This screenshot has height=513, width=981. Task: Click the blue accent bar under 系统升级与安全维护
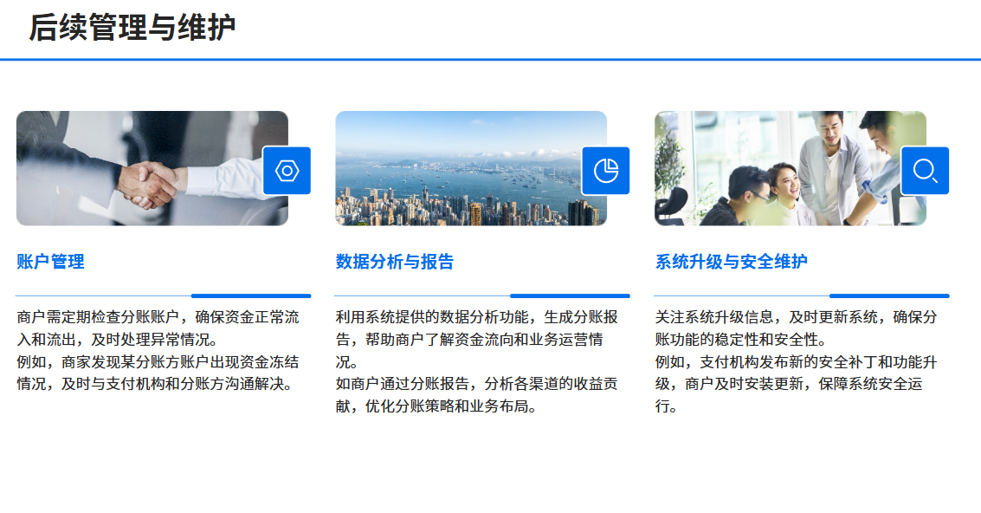click(x=889, y=295)
